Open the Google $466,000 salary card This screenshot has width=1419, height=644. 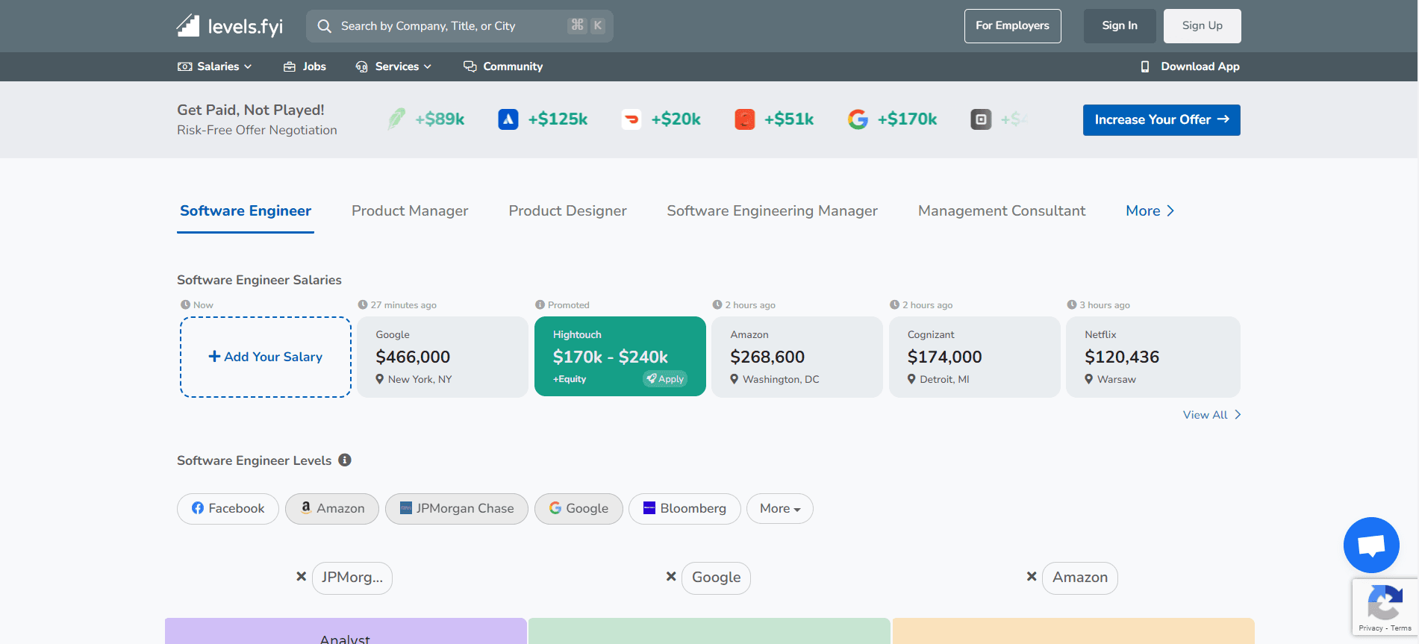(x=443, y=357)
